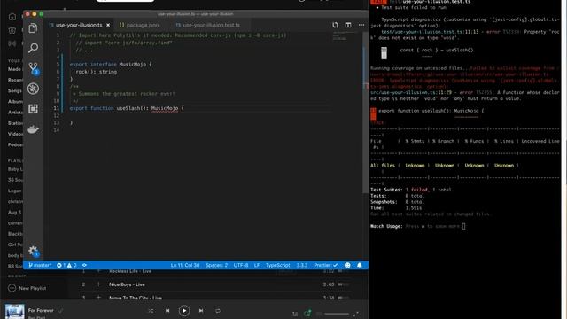Click the feedback smiley in status bar
This screenshot has width=567, height=319.
point(347,265)
